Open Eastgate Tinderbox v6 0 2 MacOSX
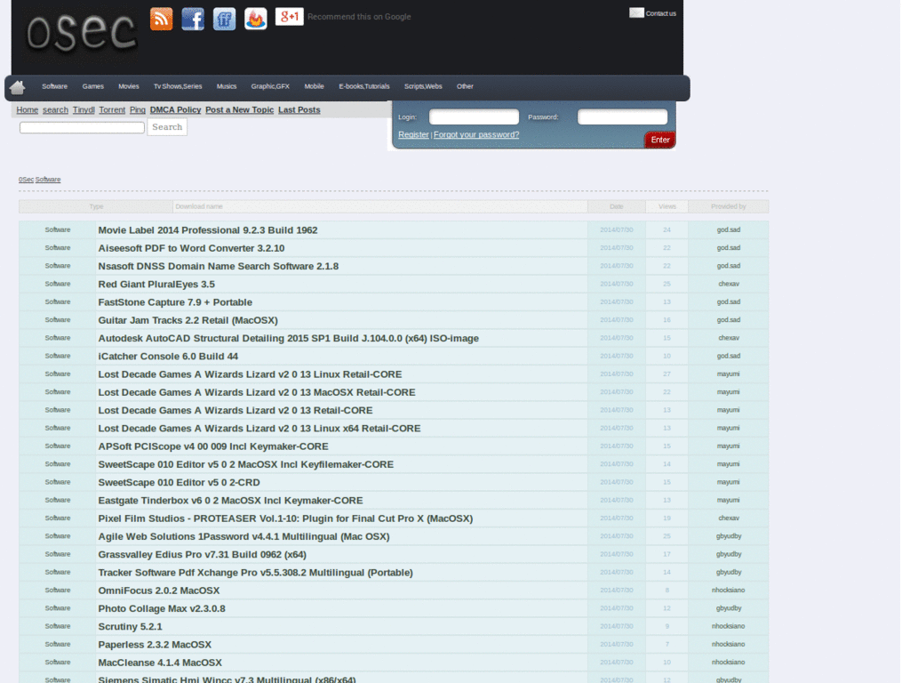The height and width of the screenshot is (683, 910). point(230,500)
